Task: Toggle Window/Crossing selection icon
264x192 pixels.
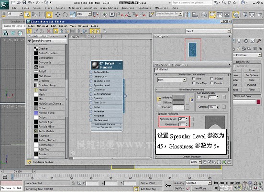Action: [x=49, y=15]
